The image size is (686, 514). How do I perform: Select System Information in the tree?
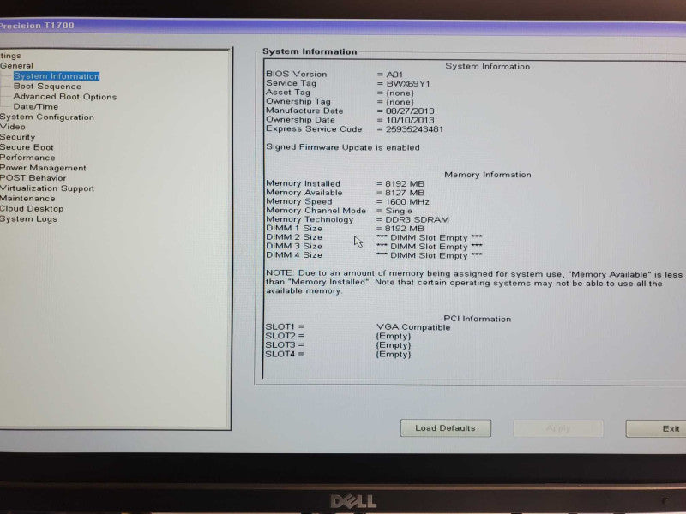click(x=57, y=76)
